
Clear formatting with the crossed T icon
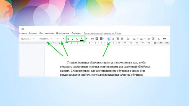pos(159,39)
